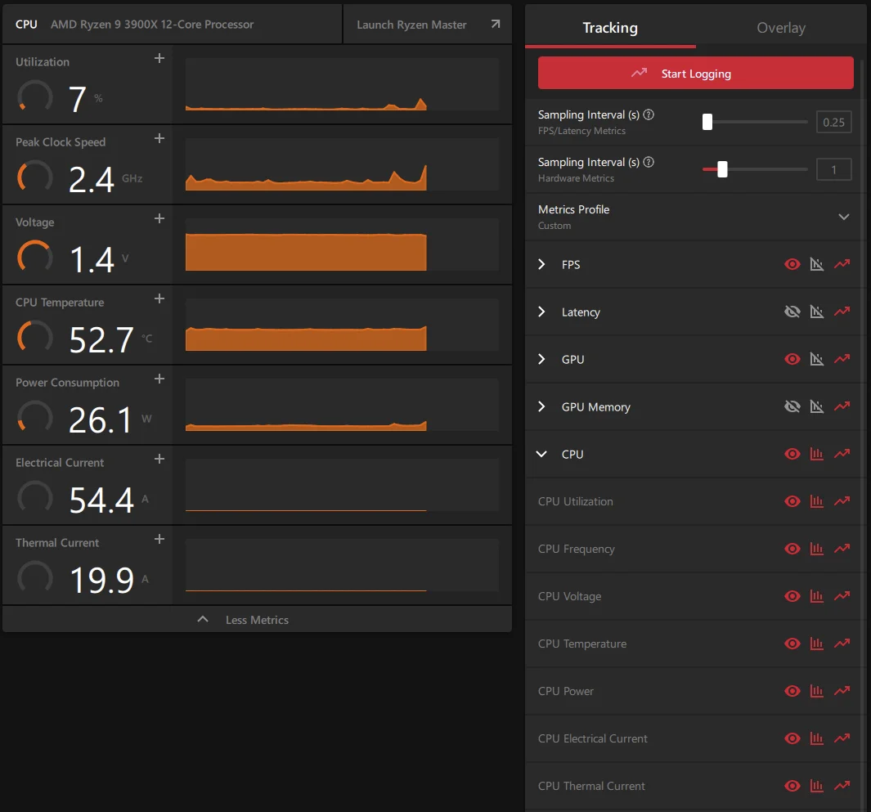Click the FPS/Latency sampling interval slider handle
This screenshot has height=812, width=871.
coord(707,122)
